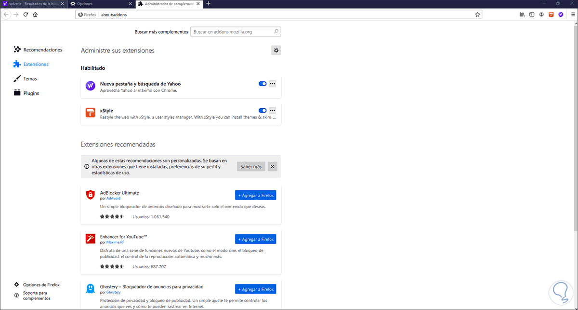Open the gear tools menu for all extensions
The width and height of the screenshot is (578, 310).
(276, 50)
